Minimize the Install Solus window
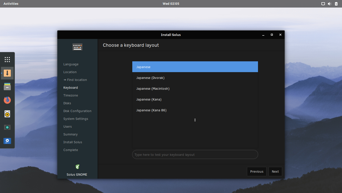This screenshot has width=342, height=193. coord(263,35)
